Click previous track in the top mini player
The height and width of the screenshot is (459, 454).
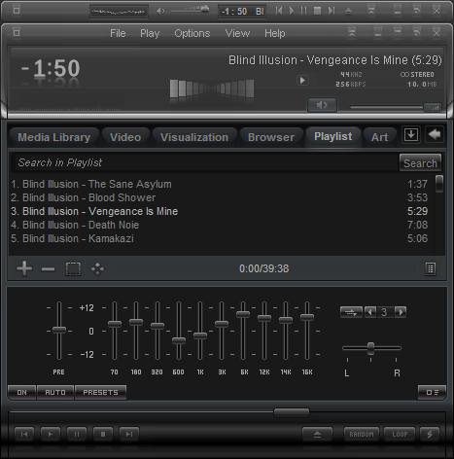pos(279,11)
